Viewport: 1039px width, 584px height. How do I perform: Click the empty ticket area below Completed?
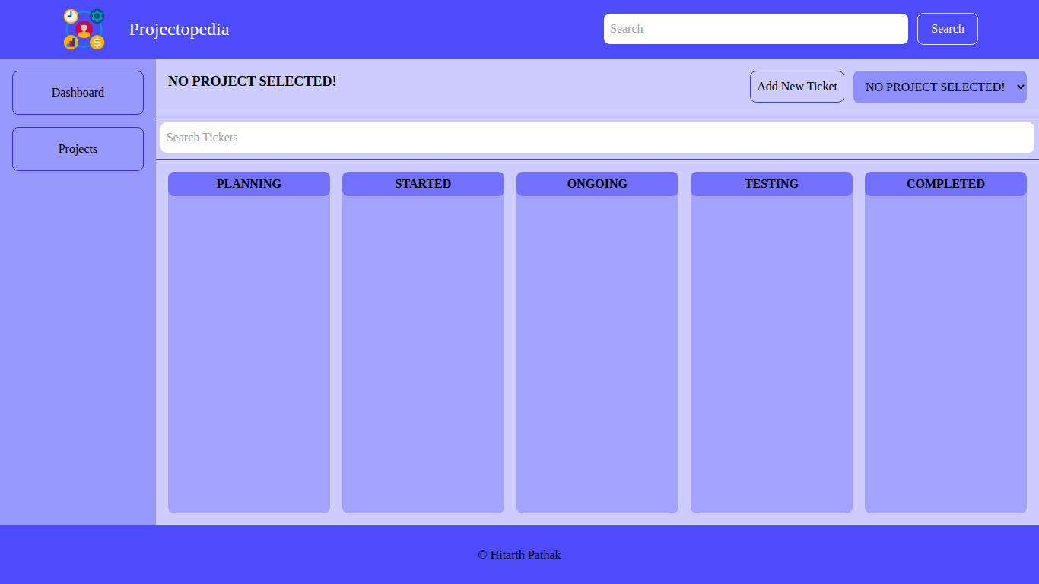point(945,354)
